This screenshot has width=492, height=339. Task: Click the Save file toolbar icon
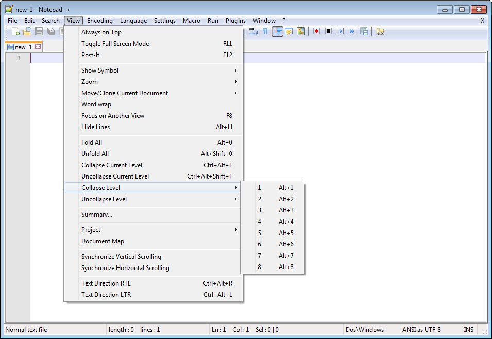click(x=39, y=31)
